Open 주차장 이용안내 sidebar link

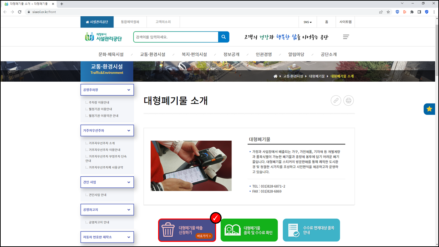99,103
